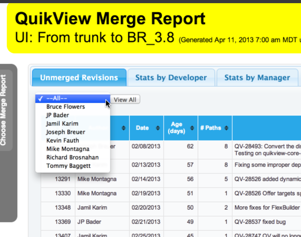Click the sort arrows left of the Date column

pos(124,128)
